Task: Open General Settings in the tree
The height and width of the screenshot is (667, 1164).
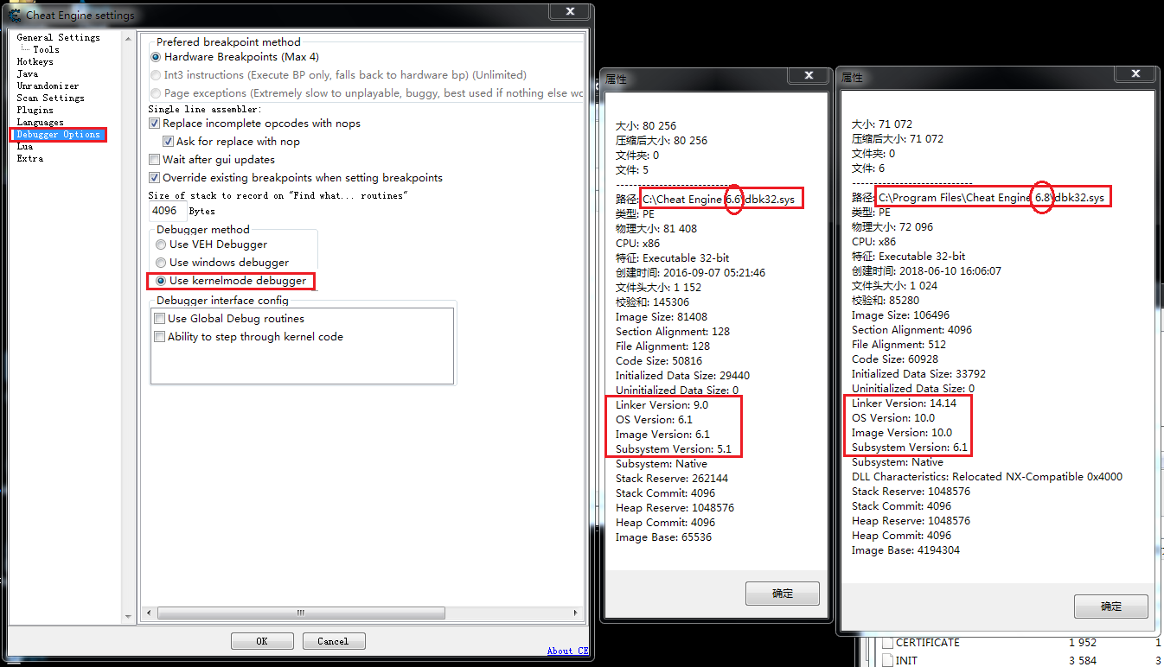Action: (x=58, y=37)
